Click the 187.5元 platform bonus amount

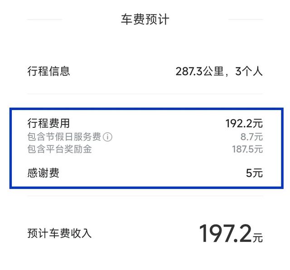click(247, 149)
